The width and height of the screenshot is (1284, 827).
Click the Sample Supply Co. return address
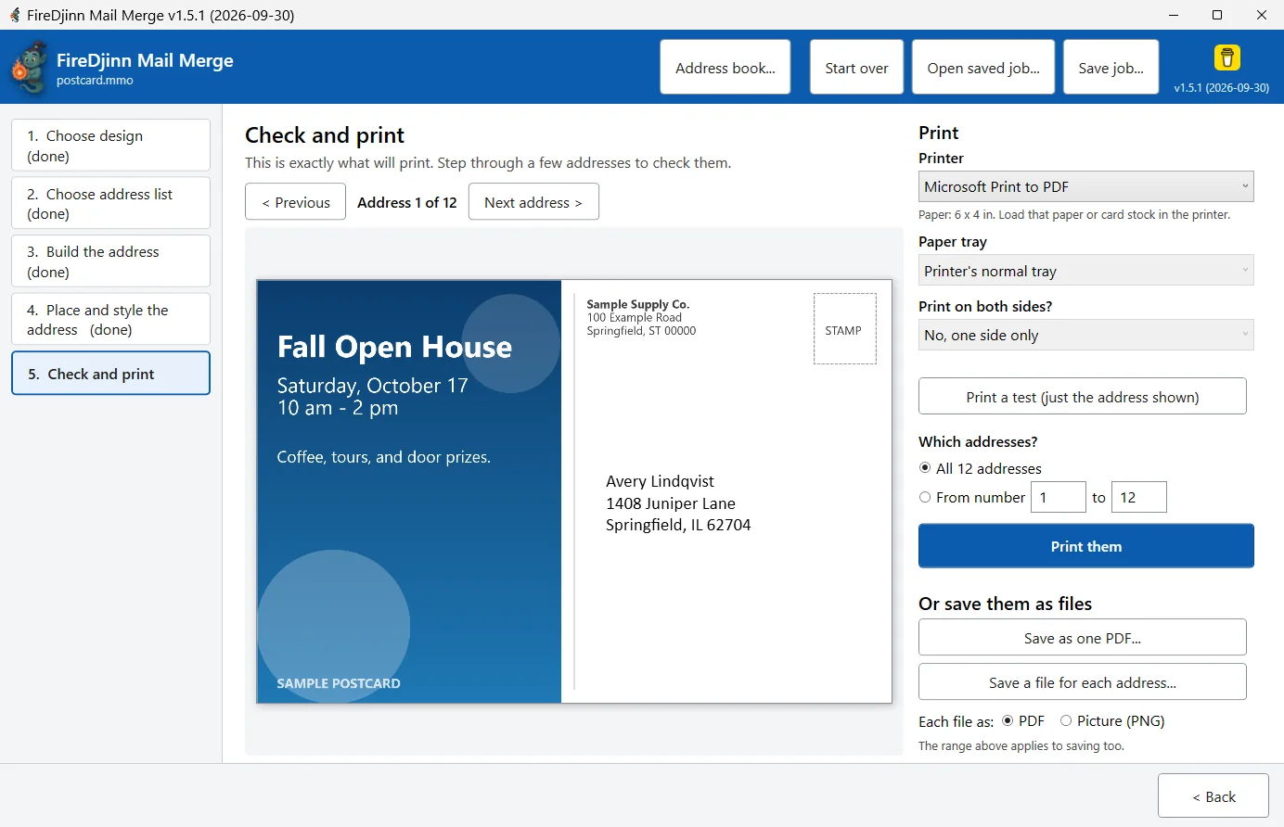(641, 317)
